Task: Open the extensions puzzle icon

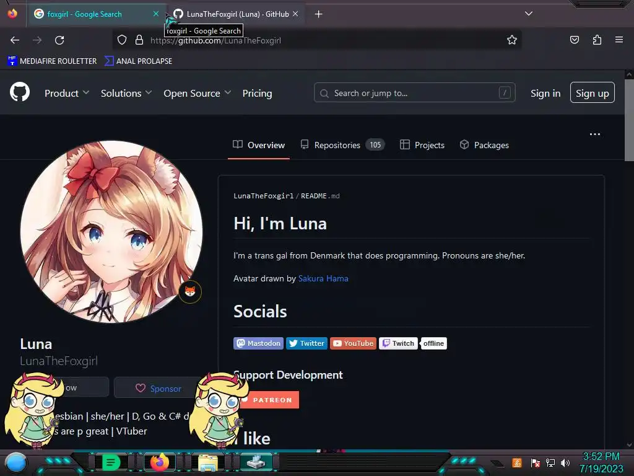Action: point(597,40)
